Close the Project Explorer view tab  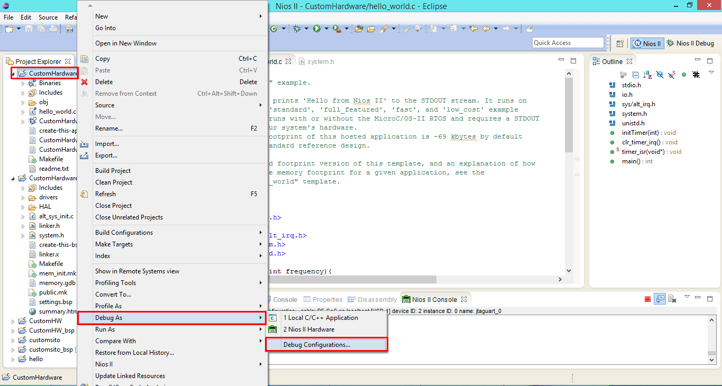(67, 62)
